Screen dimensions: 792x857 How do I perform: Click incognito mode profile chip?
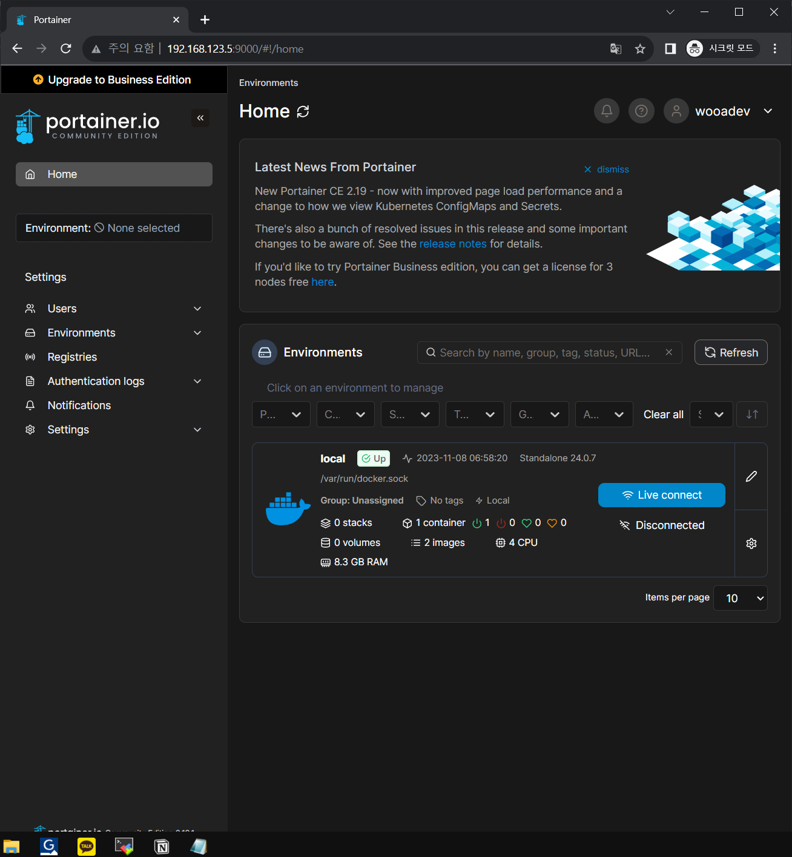[722, 48]
